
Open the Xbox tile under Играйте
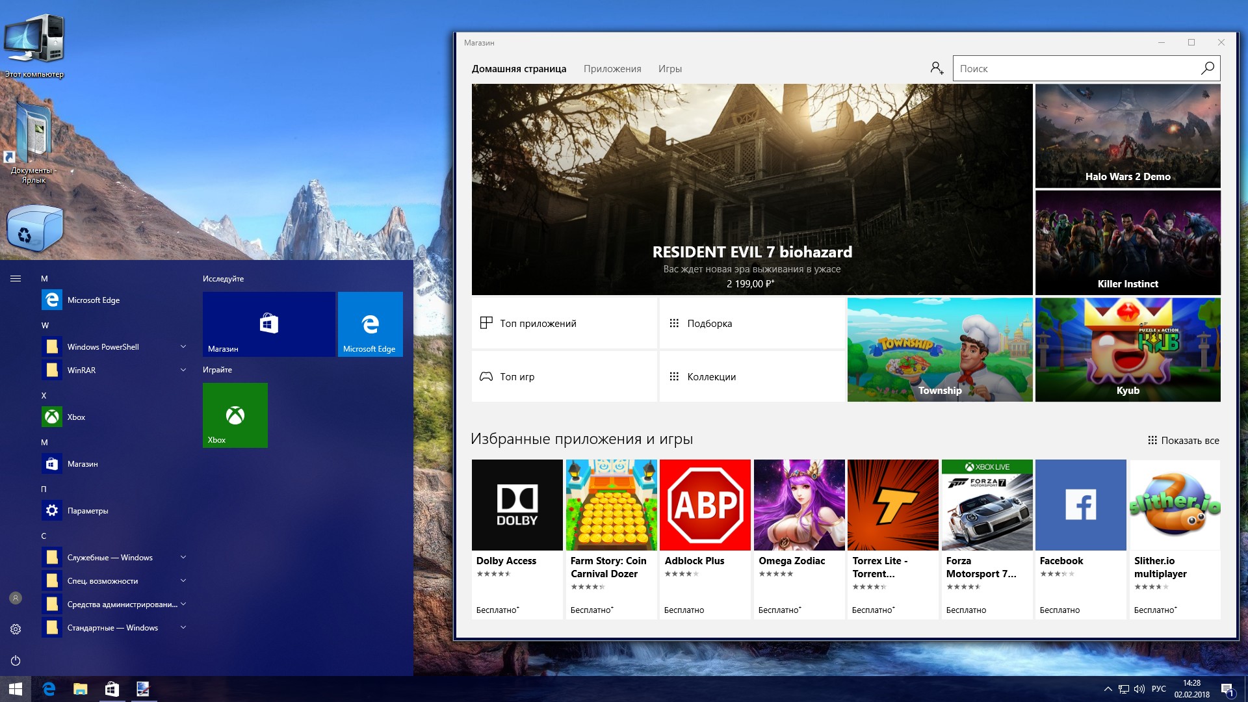point(235,415)
